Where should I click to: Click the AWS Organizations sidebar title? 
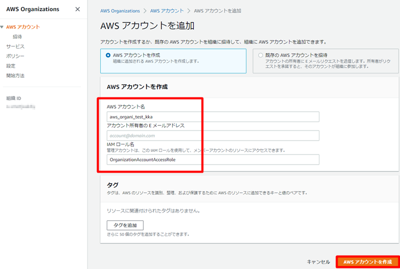pyautogui.click(x=33, y=9)
